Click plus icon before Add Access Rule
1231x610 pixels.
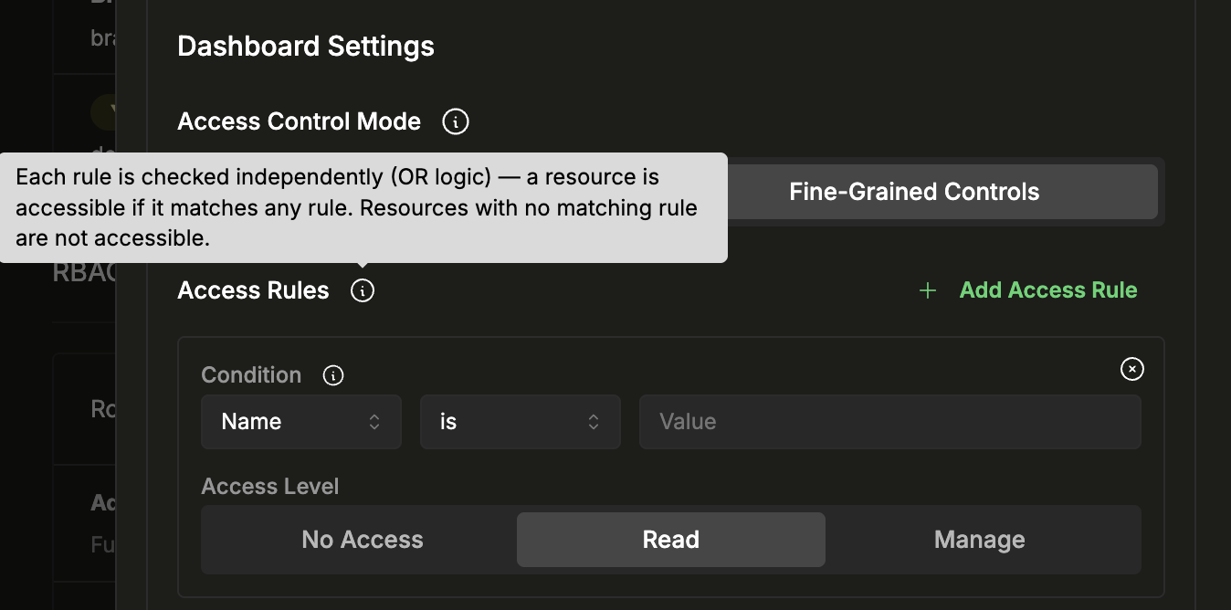tap(928, 290)
